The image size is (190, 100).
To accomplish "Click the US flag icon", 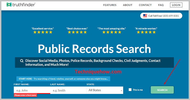I will [145, 16].
